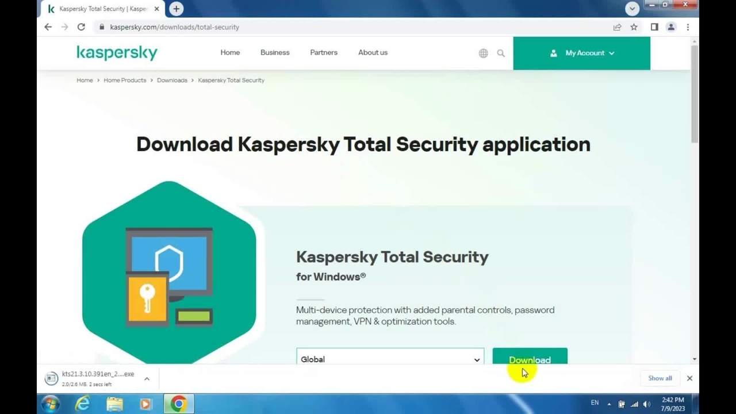
Task: Click the file icon on the download item
Action: tap(51, 378)
